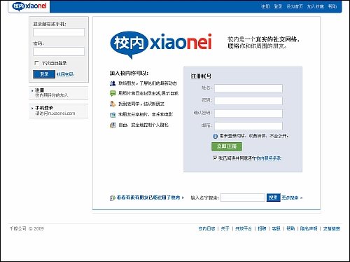Toggle the auto-login next time checkbox
The width and height of the screenshot is (350, 262).
pyautogui.click(x=36, y=63)
